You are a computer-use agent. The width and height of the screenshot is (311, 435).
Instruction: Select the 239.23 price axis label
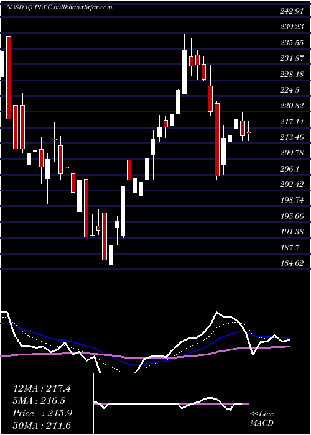tap(292, 27)
